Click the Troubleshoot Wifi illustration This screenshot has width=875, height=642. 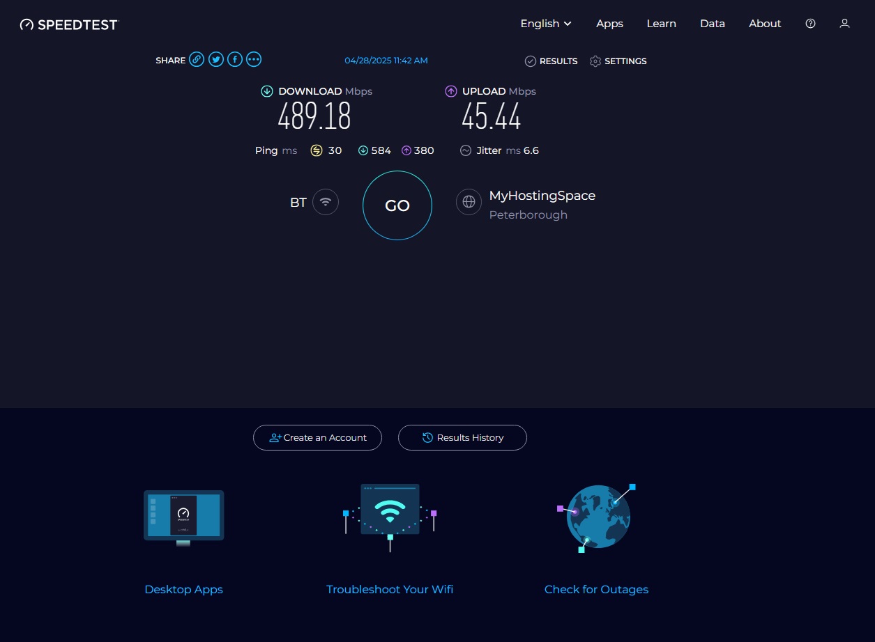[x=390, y=518]
